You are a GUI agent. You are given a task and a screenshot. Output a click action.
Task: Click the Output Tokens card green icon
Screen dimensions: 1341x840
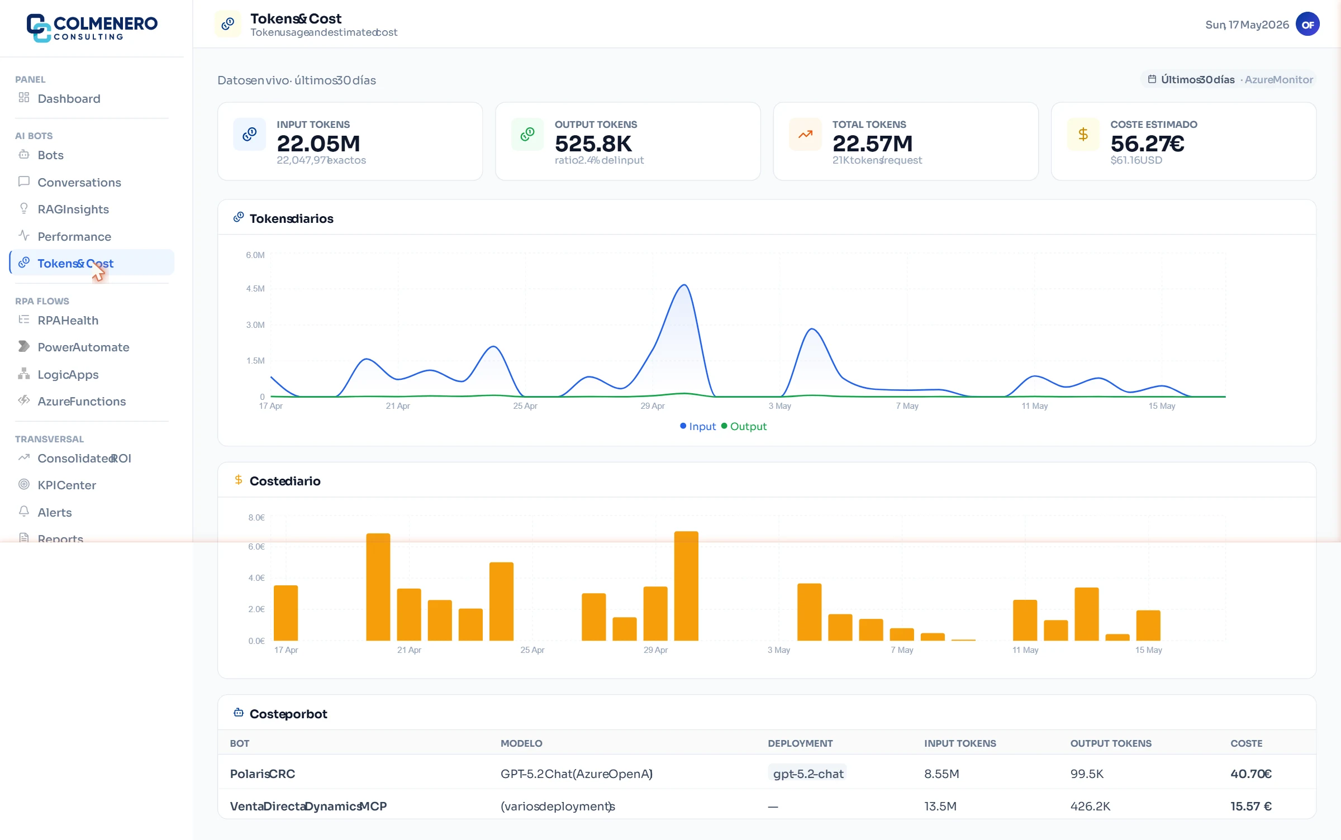527,134
